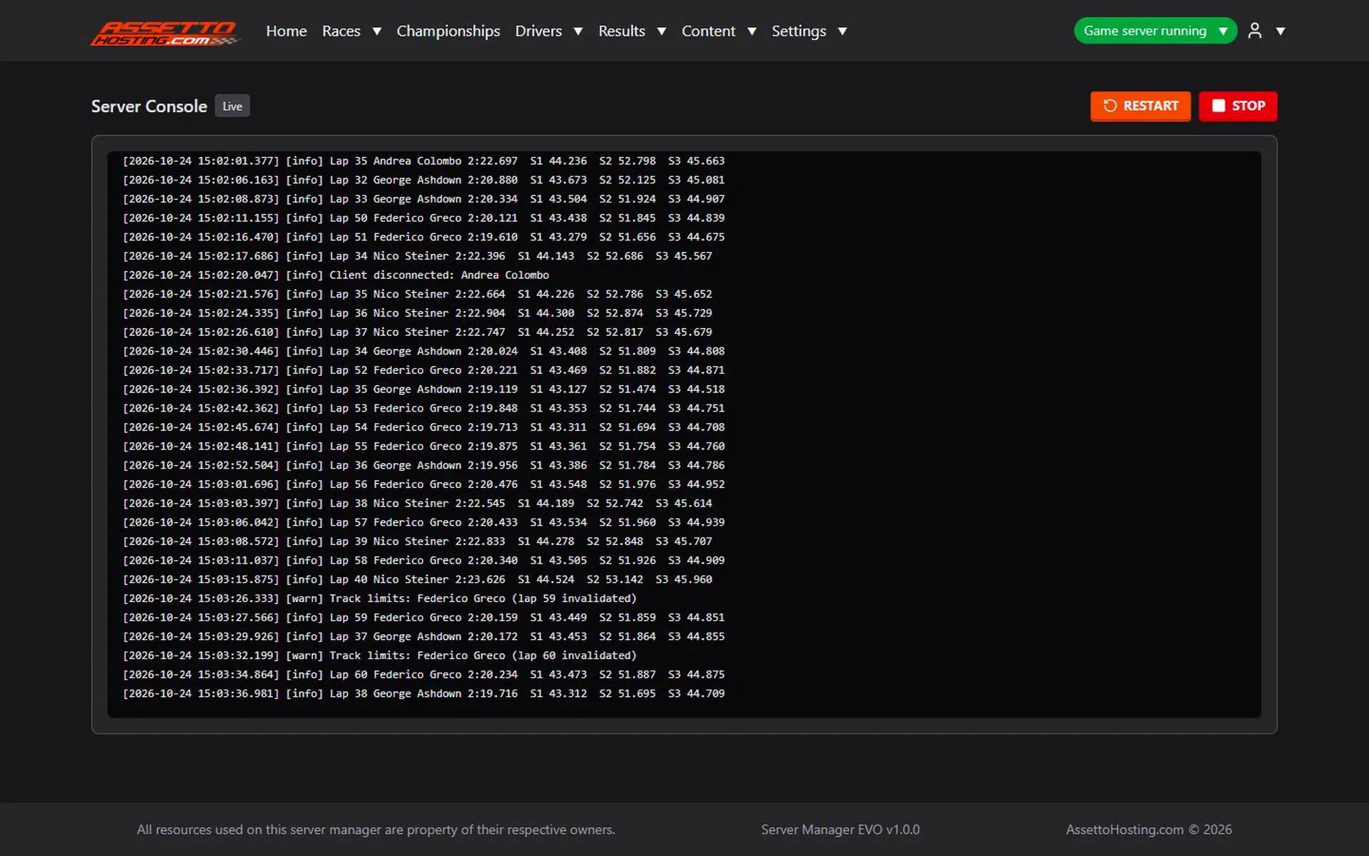Click the Lap 35 Andrea Colombo 2:22.697 entry
The width and height of the screenshot is (1369, 856).
click(424, 161)
